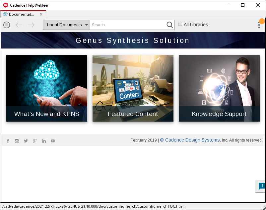The height and width of the screenshot is (210, 266).
Task: Click the feedback speech bubble icon
Action: pyautogui.click(x=262, y=186)
